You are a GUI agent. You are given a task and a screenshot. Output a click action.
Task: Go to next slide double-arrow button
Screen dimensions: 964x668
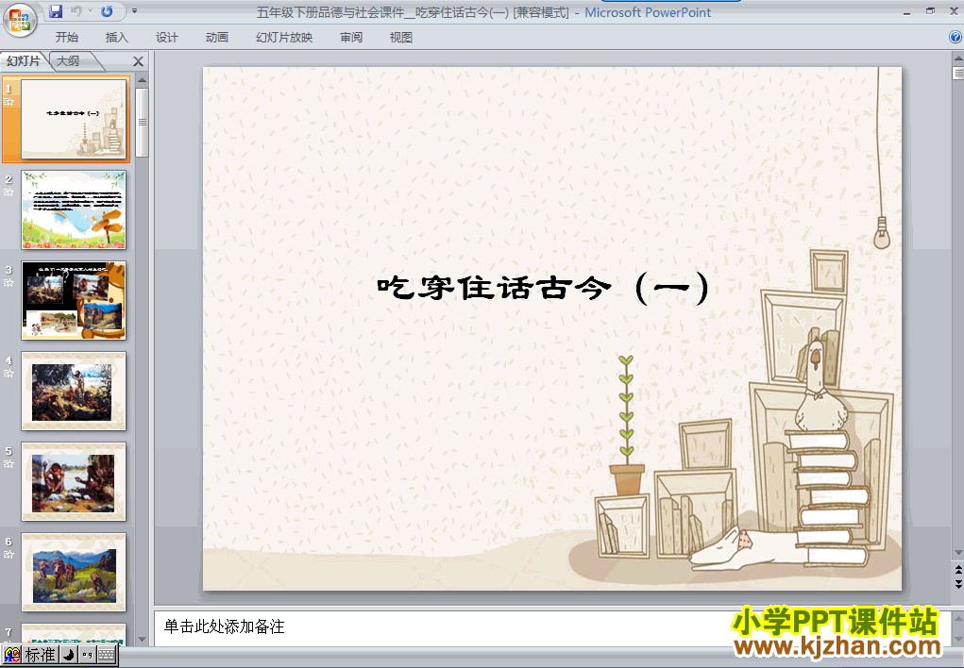957,584
